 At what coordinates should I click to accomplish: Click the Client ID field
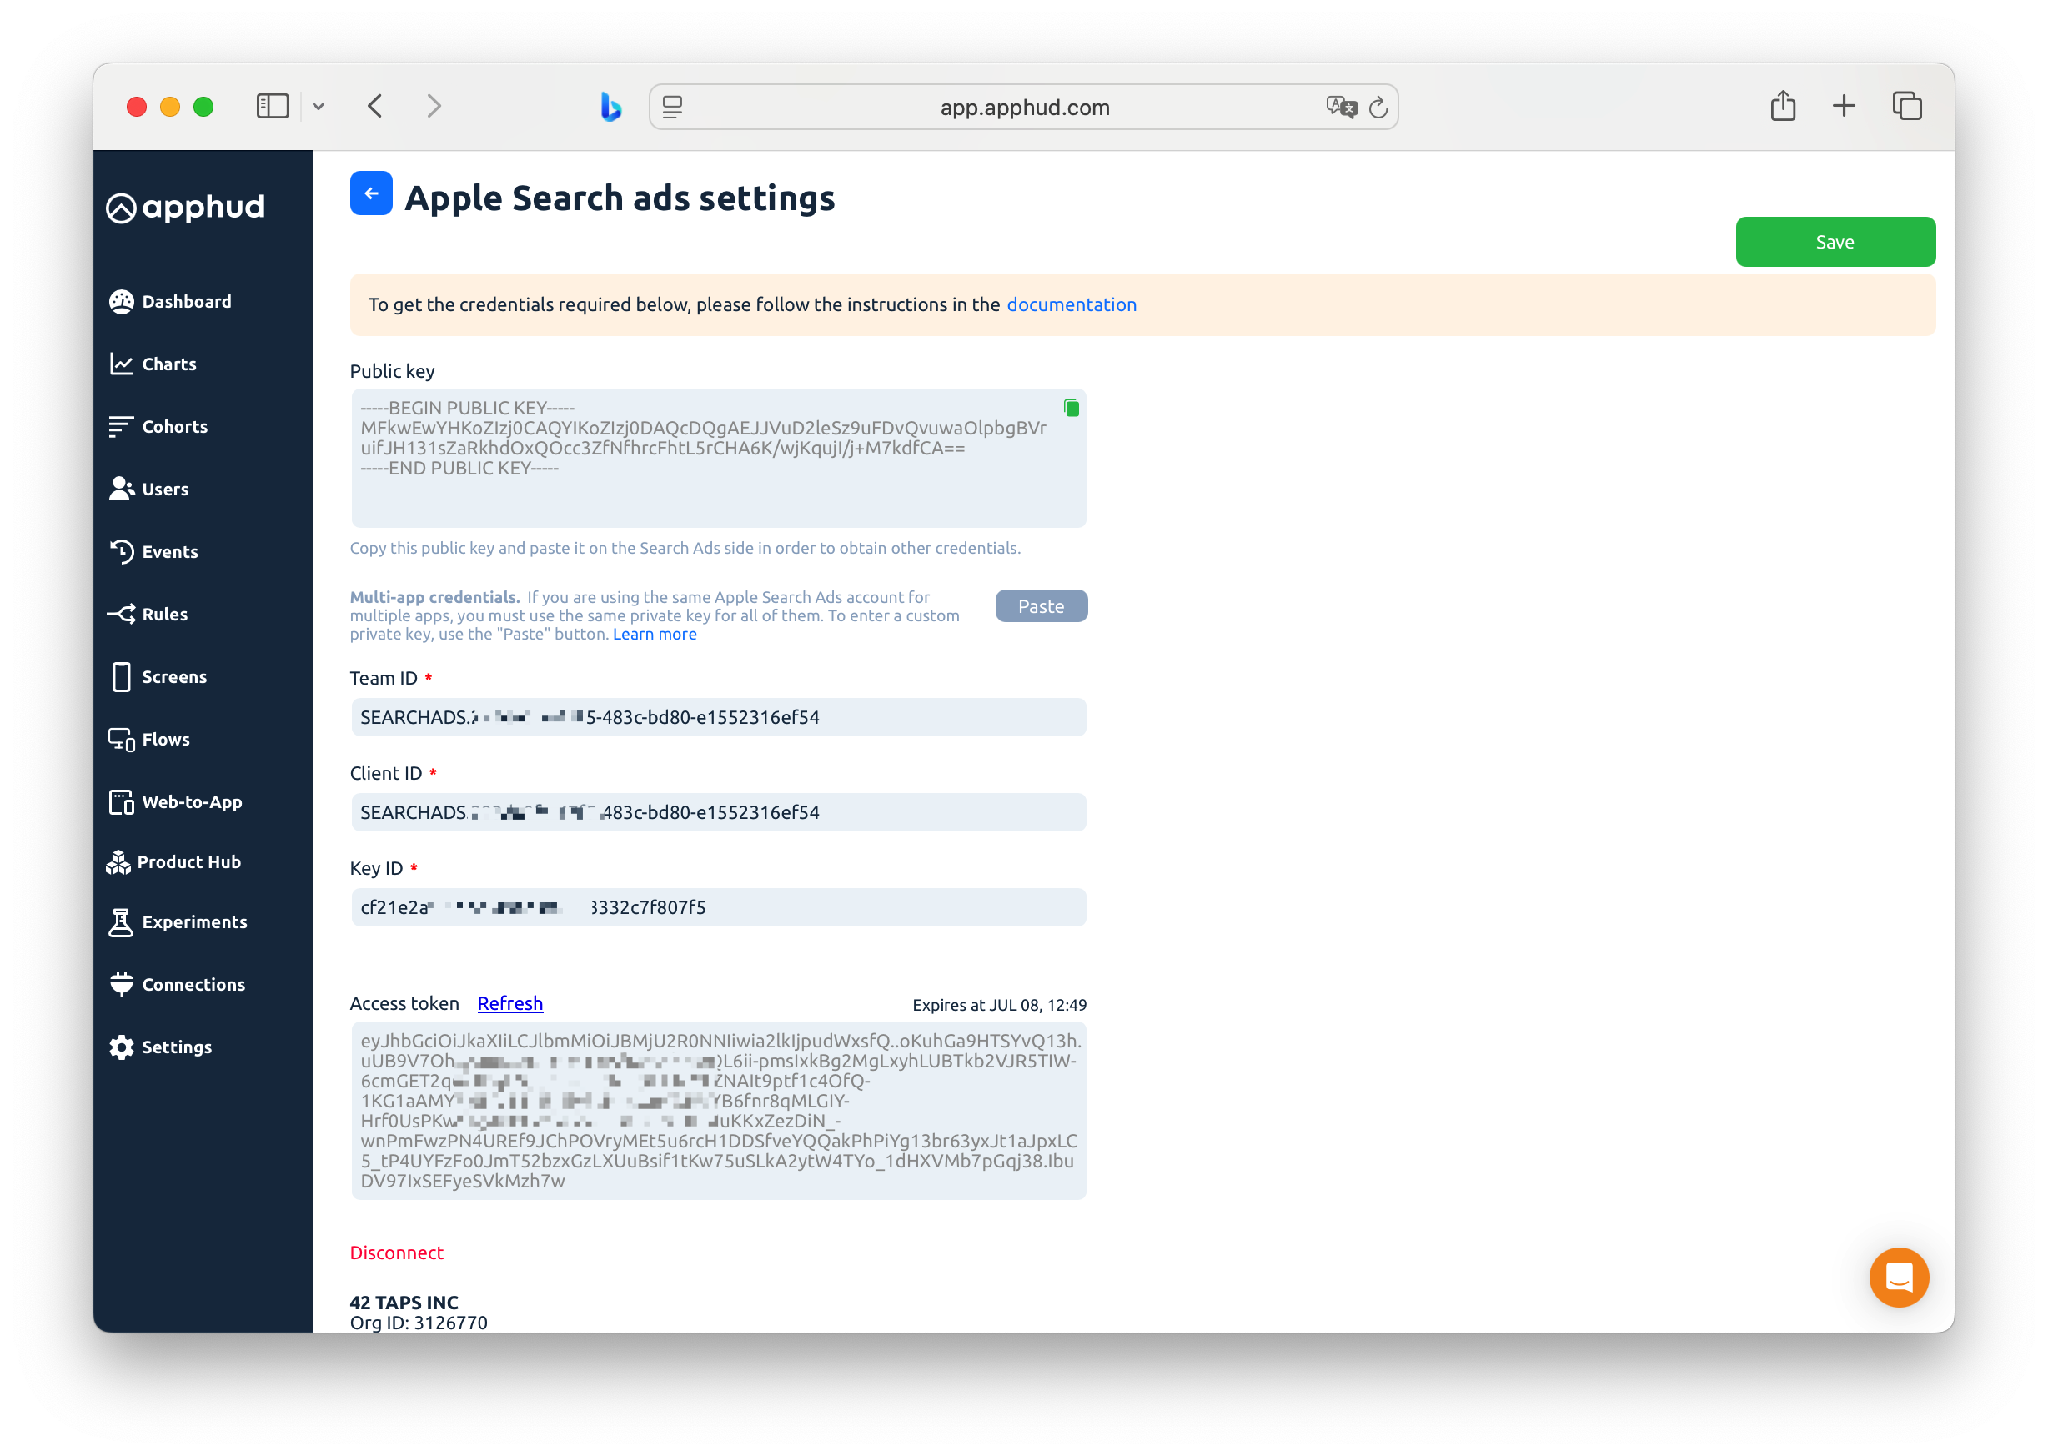718,812
